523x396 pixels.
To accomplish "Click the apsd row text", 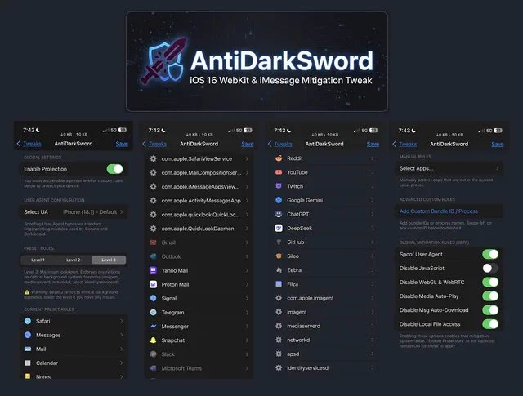I will [x=293, y=354].
